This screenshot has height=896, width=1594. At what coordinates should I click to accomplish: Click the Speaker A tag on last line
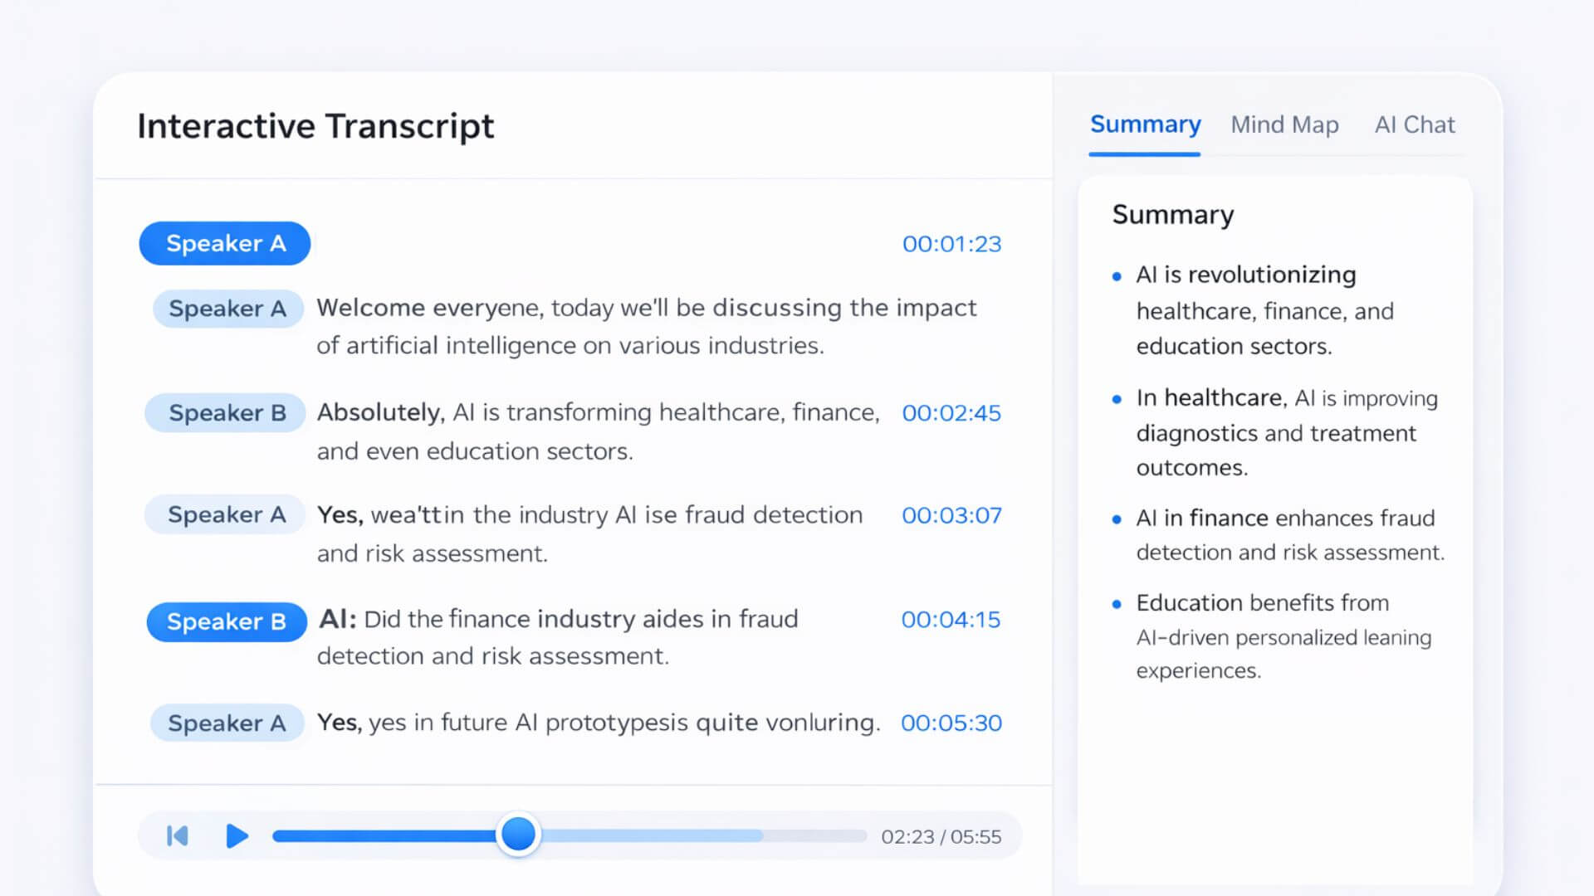tap(227, 723)
